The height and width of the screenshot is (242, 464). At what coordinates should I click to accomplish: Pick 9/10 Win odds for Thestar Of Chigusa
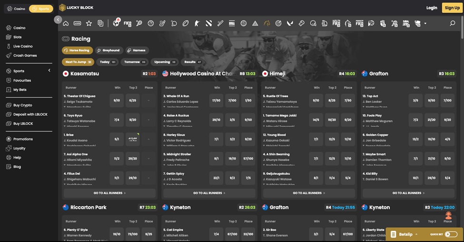coord(117,101)
